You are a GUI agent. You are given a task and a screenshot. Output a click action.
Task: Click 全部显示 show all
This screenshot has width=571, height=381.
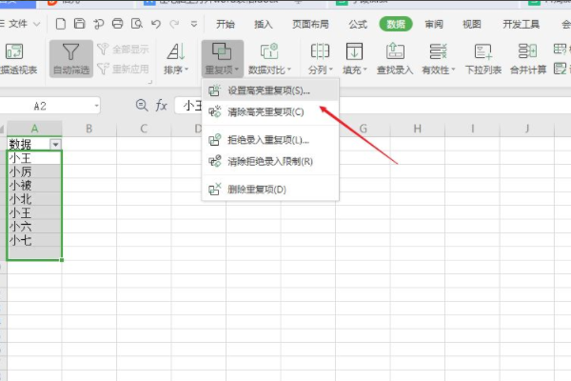(124, 49)
